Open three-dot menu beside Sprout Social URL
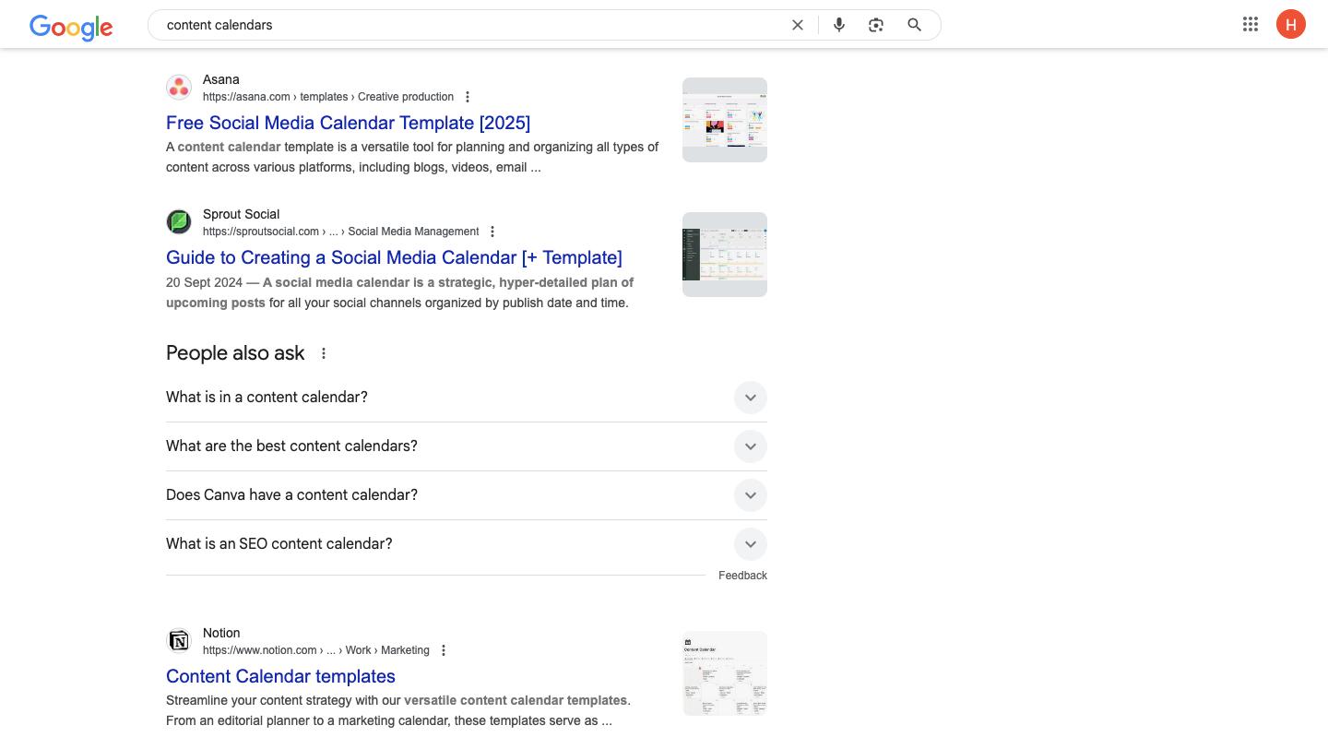Viewport: 1328px width, 749px height. click(x=492, y=232)
